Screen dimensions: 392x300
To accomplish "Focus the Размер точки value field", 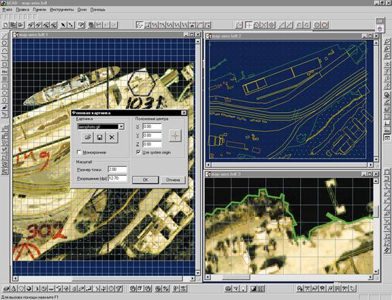I will [x=118, y=169].
